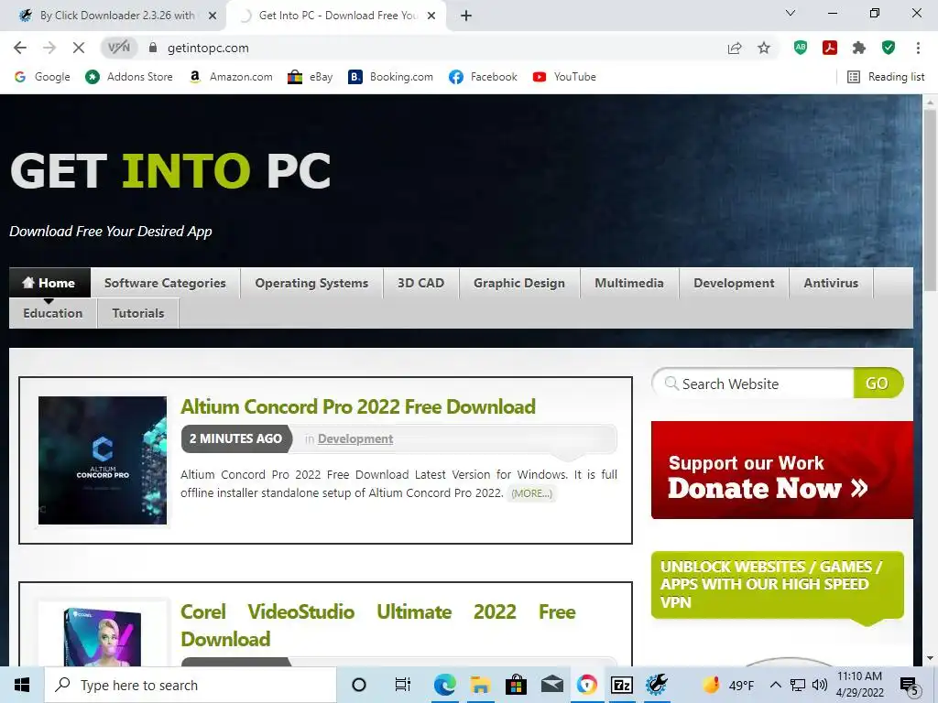Open Microsoft Store from taskbar
Viewport: 938px width, 703px height.
(516, 685)
